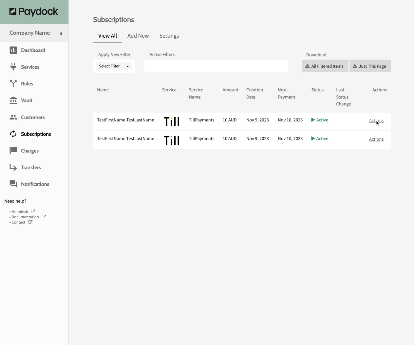Screen dimensions: 414x345
Task: Click the Dashboard chart icon in sidebar
Action: coord(13,50)
